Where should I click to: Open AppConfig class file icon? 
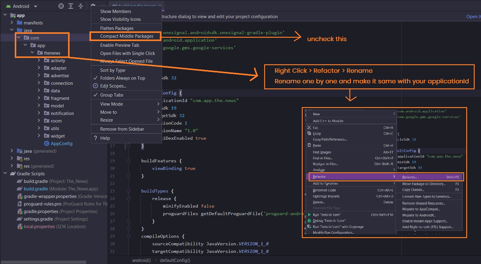pos(47,144)
